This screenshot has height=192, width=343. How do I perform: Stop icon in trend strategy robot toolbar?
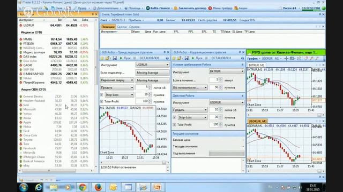click(135, 58)
